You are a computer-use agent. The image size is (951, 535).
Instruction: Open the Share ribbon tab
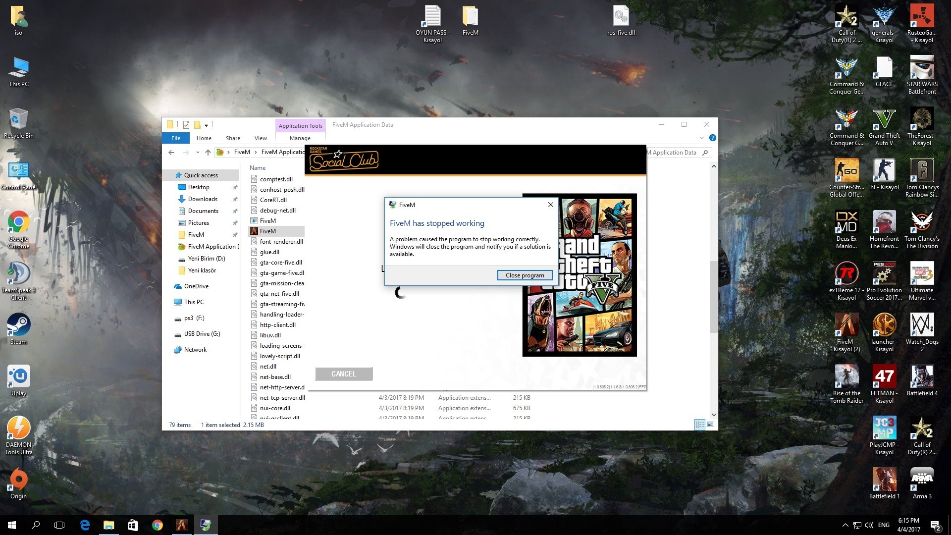coord(233,138)
